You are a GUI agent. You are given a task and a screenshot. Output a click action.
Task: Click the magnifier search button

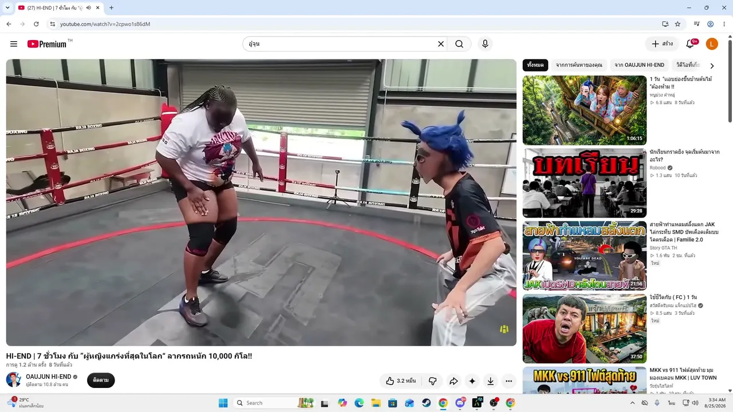[459, 44]
